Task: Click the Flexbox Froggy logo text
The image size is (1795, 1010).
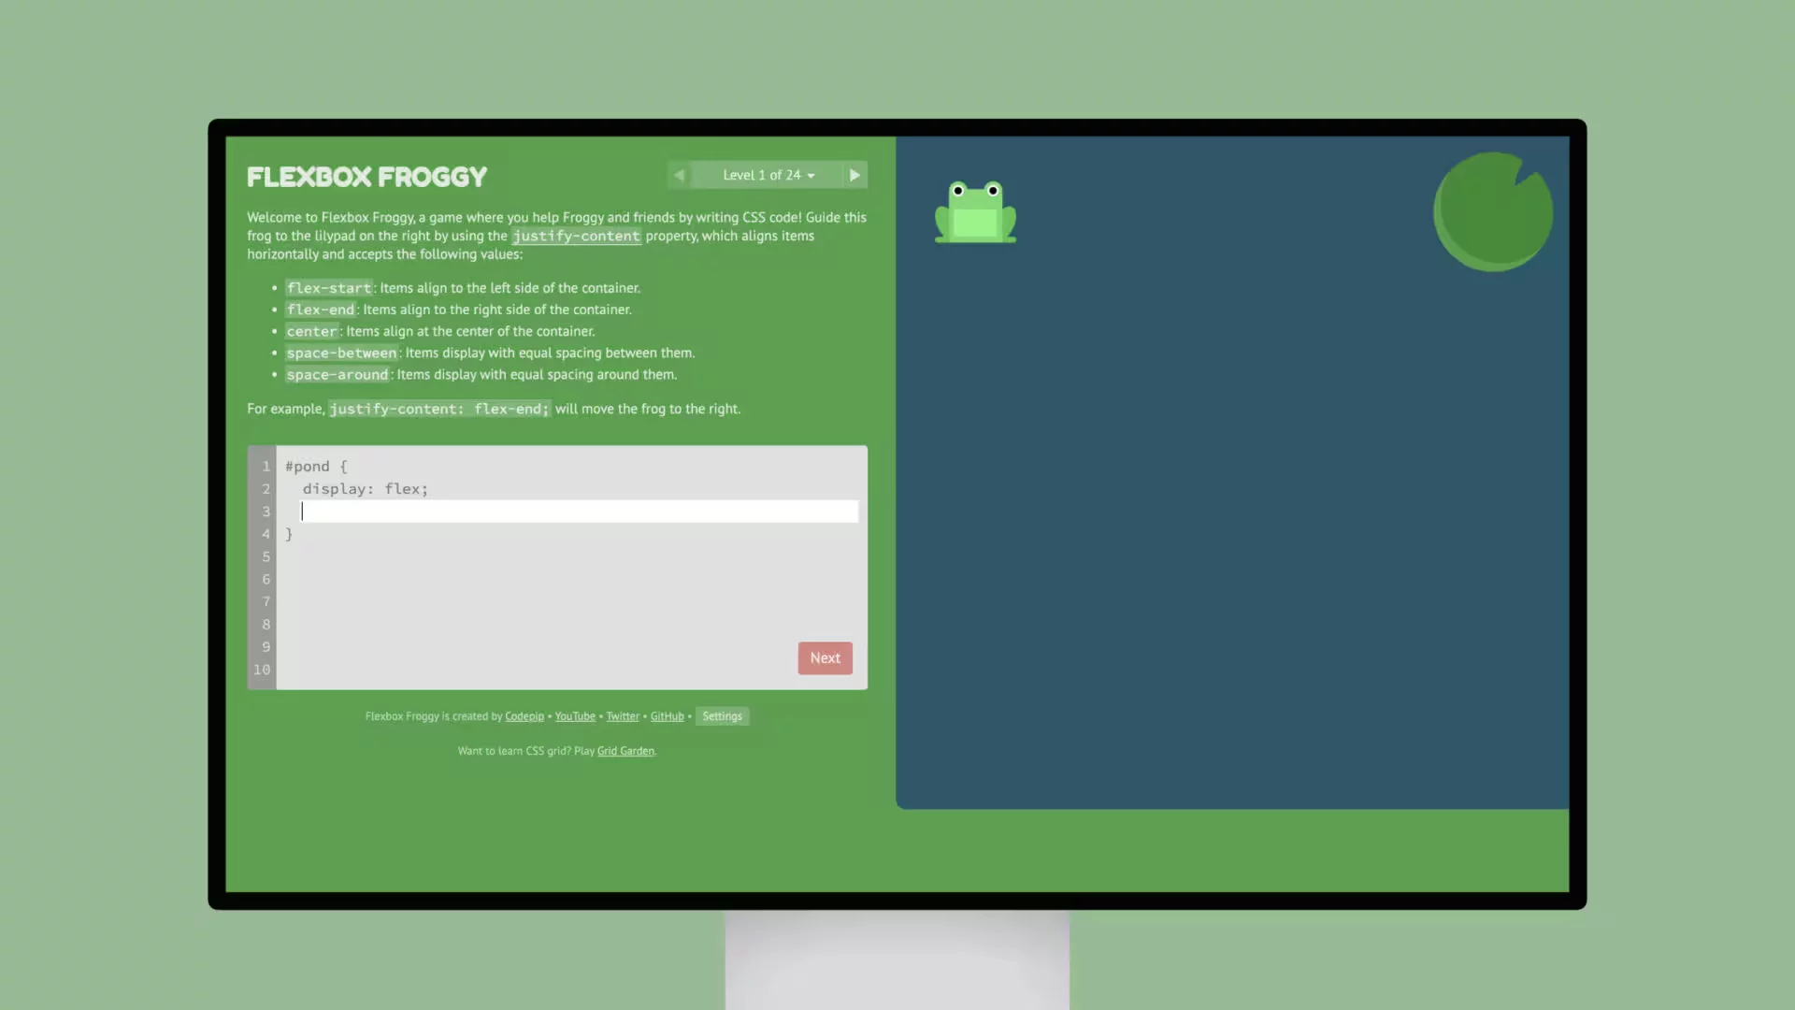Action: pyautogui.click(x=366, y=177)
